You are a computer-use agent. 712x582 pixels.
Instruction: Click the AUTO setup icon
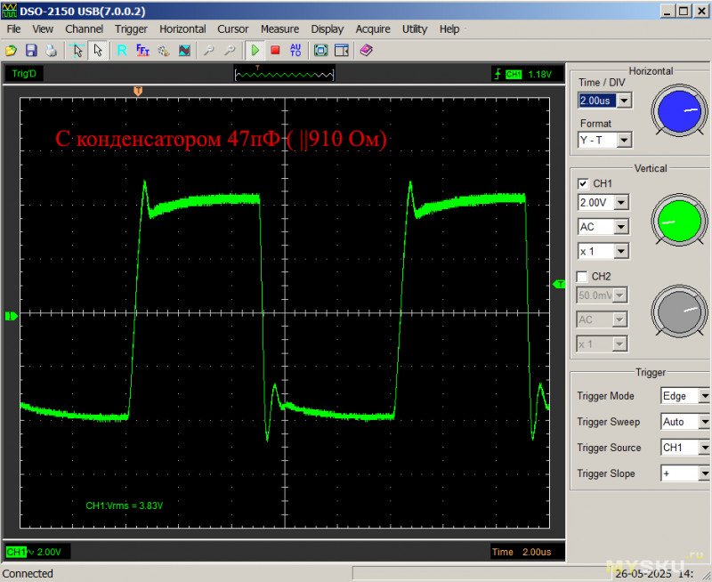295,51
